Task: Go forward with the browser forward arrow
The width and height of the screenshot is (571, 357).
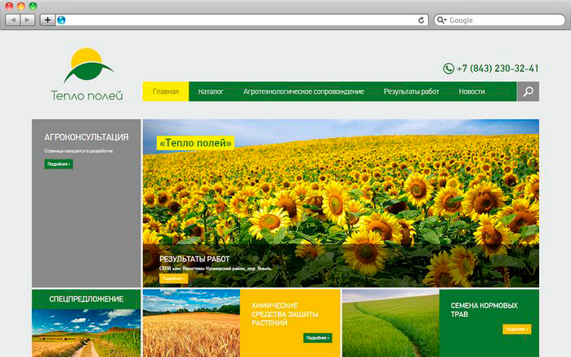Action: pyautogui.click(x=27, y=20)
